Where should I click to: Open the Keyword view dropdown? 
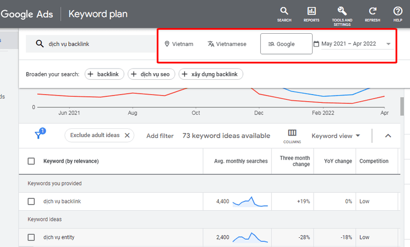click(x=336, y=136)
